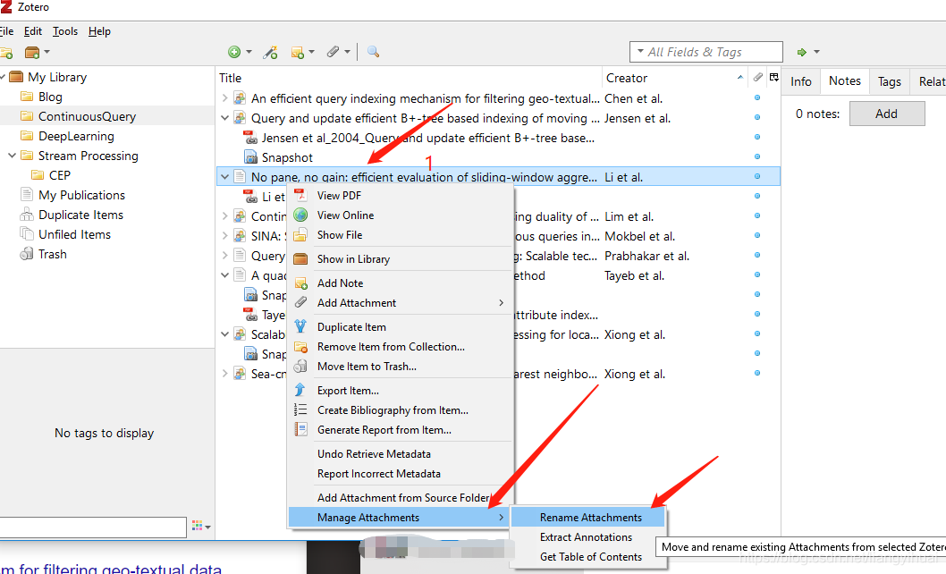Click Rename Attachments in submenu
Viewport: 946px width, 574px height.
click(x=588, y=518)
